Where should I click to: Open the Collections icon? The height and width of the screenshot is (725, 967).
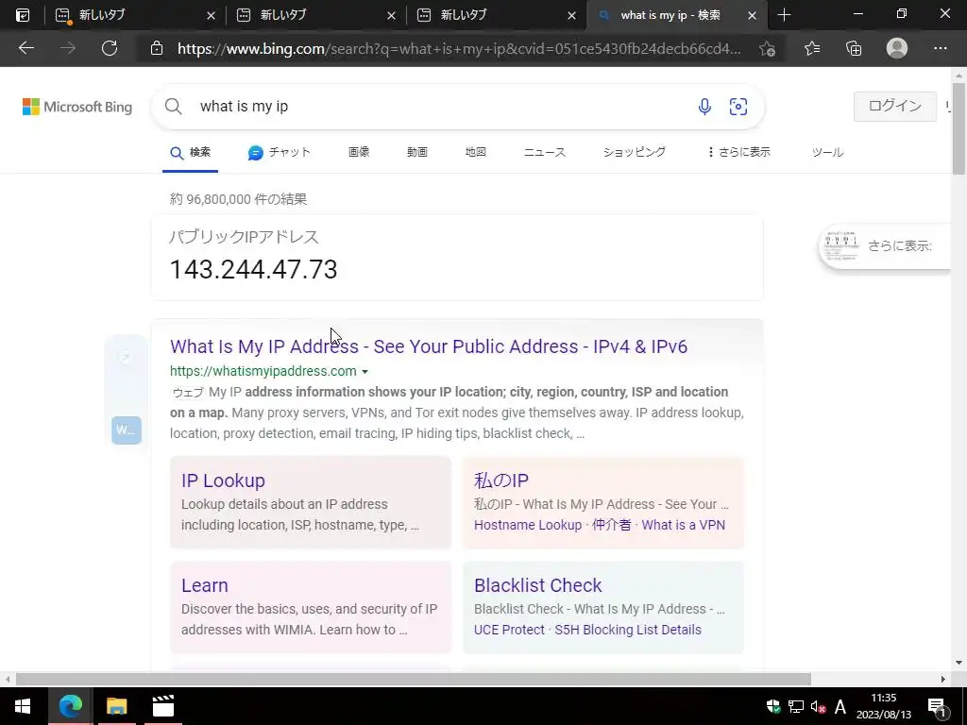(x=854, y=48)
